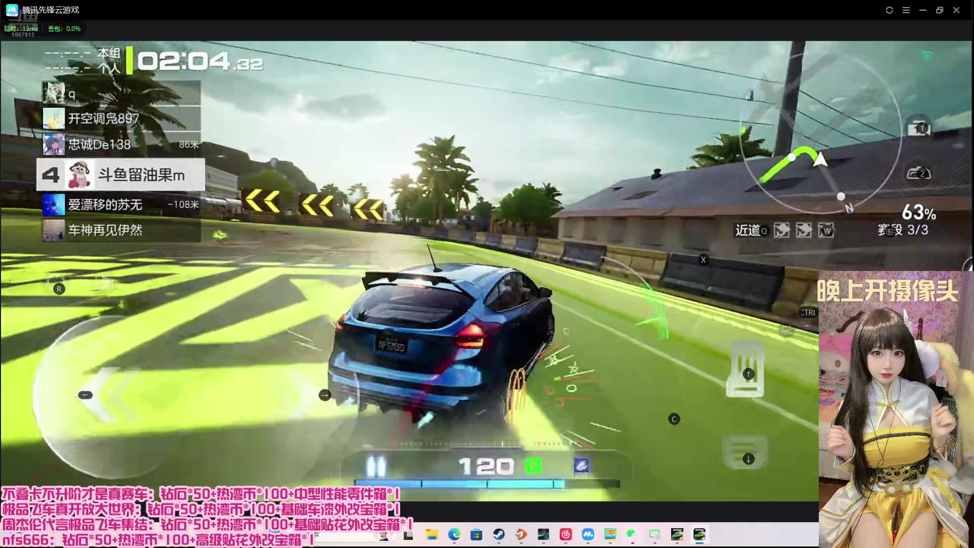Select player 开空调凫897 in ranking list
The width and height of the screenshot is (974, 548).
click(x=121, y=118)
